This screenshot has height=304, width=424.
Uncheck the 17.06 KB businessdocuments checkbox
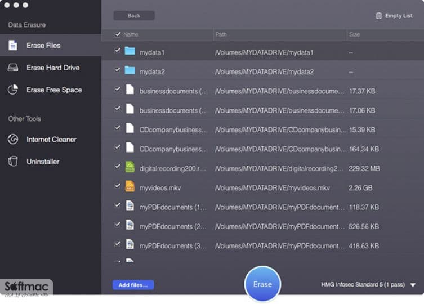(x=117, y=109)
